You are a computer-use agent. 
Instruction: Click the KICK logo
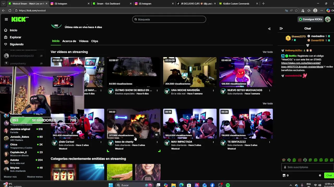click(x=20, y=19)
